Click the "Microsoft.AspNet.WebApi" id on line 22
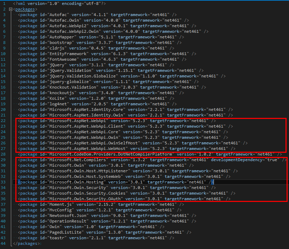 [x=78, y=121]
